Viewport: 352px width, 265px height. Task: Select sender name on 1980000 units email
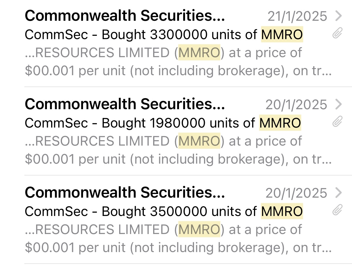point(125,104)
